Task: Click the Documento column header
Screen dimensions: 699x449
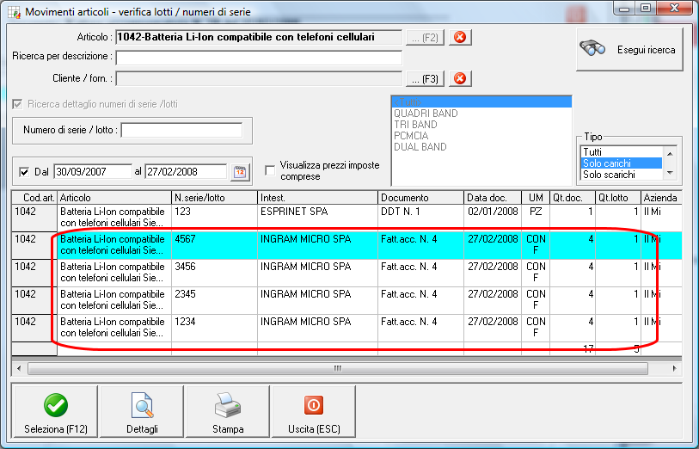Action: (x=420, y=198)
